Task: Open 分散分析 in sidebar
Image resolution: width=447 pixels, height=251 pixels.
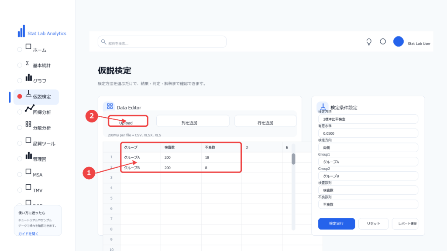Action: (41, 128)
